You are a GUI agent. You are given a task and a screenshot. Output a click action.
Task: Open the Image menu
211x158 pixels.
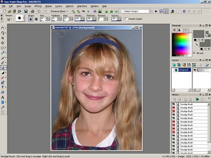[28, 6]
